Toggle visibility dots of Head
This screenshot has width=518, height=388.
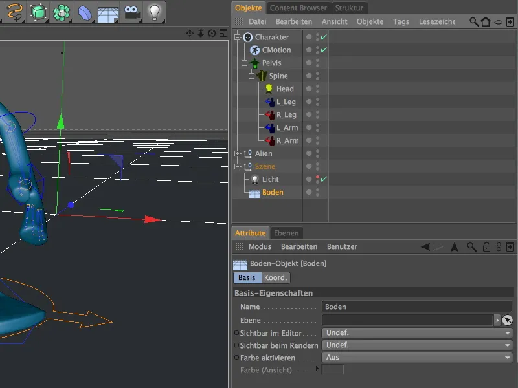(x=317, y=89)
